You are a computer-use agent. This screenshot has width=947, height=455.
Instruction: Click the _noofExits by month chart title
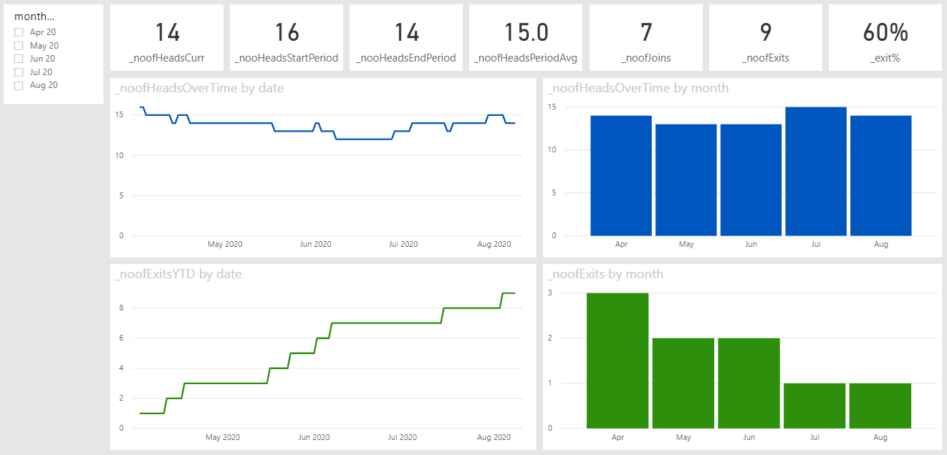(605, 274)
